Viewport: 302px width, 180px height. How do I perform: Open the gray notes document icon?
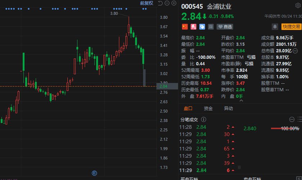pos(211,27)
